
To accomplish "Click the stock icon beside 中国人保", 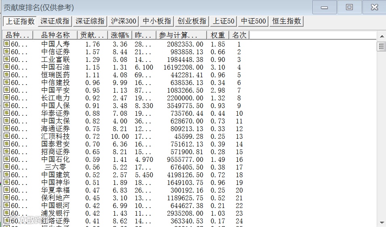I will click(6, 105).
